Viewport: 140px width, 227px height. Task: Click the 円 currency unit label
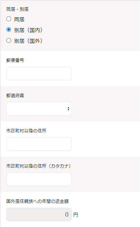tap(75, 215)
